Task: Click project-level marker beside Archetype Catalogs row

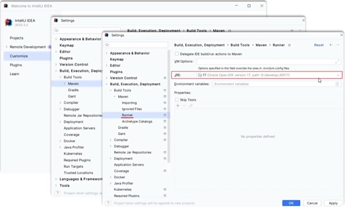Action: (x=165, y=121)
